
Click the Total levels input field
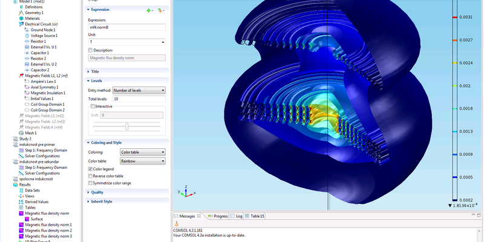click(139, 99)
